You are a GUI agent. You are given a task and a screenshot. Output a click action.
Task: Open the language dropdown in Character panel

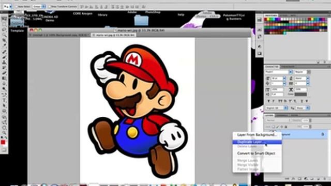click(277, 108)
